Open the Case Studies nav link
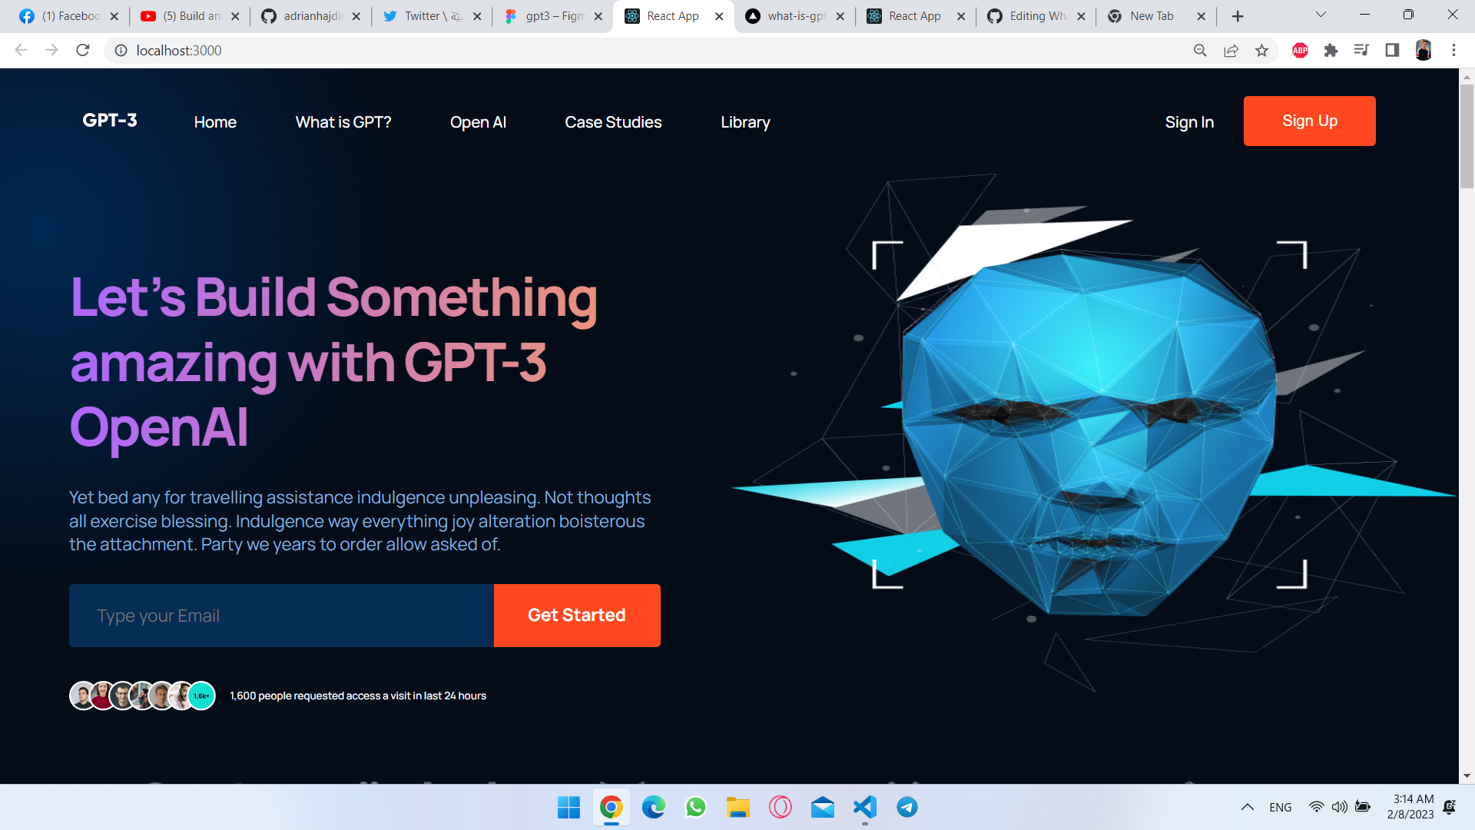 point(613,122)
